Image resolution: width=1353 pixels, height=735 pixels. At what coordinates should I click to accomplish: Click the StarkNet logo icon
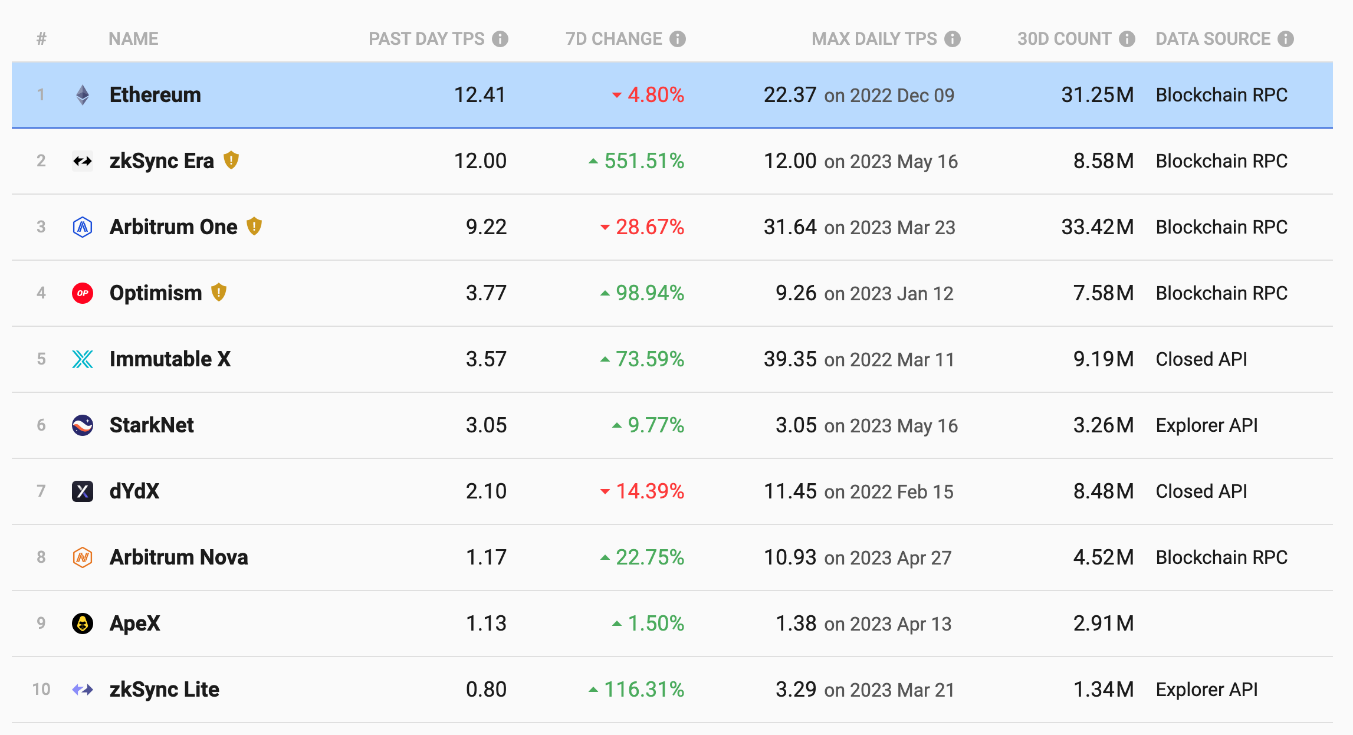[83, 425]
